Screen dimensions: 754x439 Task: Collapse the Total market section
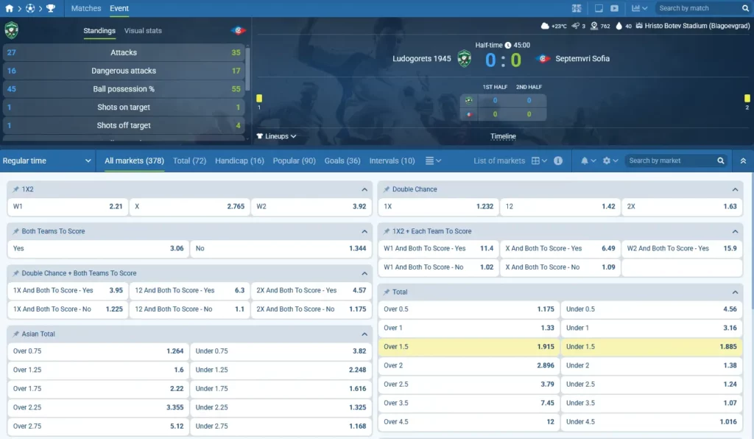click(x=736, y=292)
